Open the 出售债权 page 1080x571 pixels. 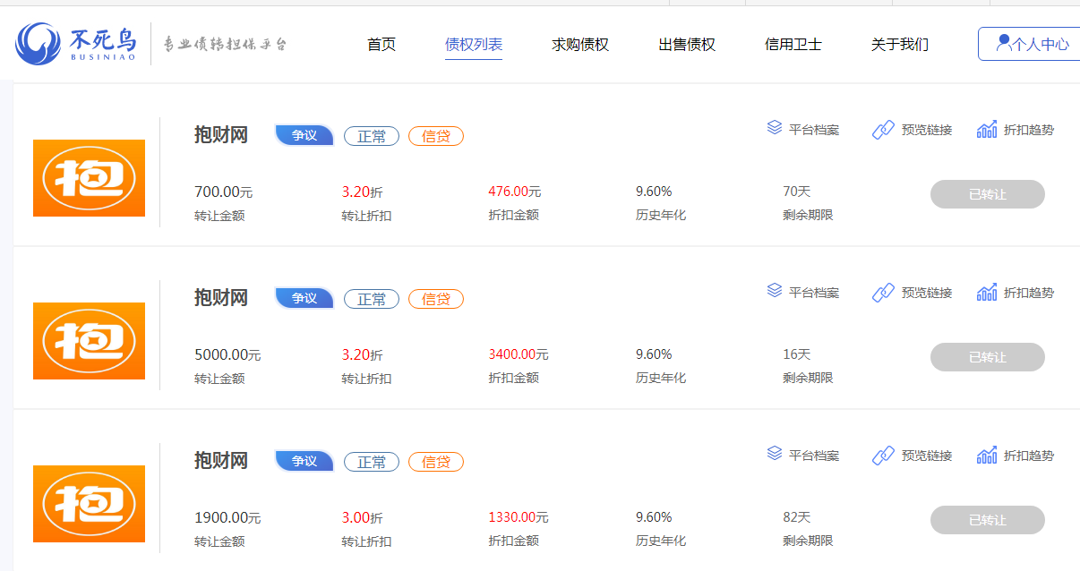(687, 44)
